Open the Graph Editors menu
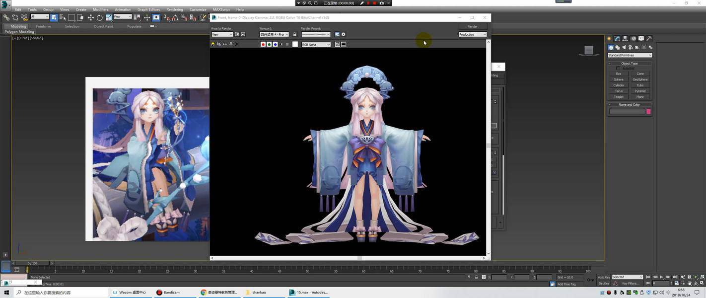This screenshot has width=706, height=298. (x=148, y=9)
